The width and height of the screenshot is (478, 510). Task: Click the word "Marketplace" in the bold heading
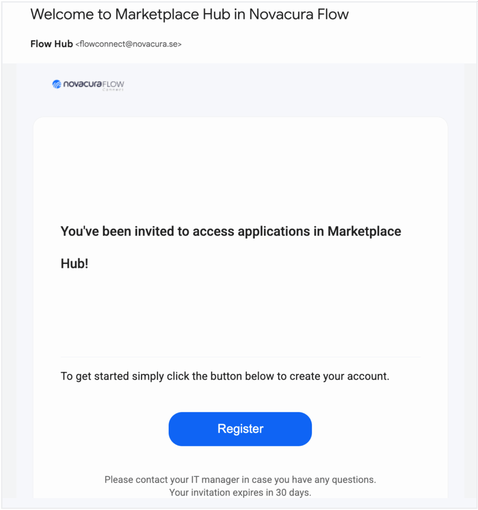tap(364, 231)
